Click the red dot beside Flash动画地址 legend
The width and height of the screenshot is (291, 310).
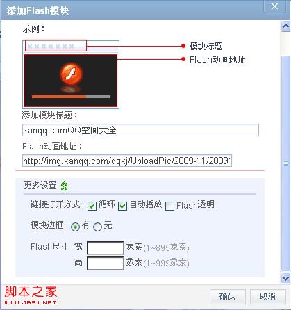tap(183, 59)
